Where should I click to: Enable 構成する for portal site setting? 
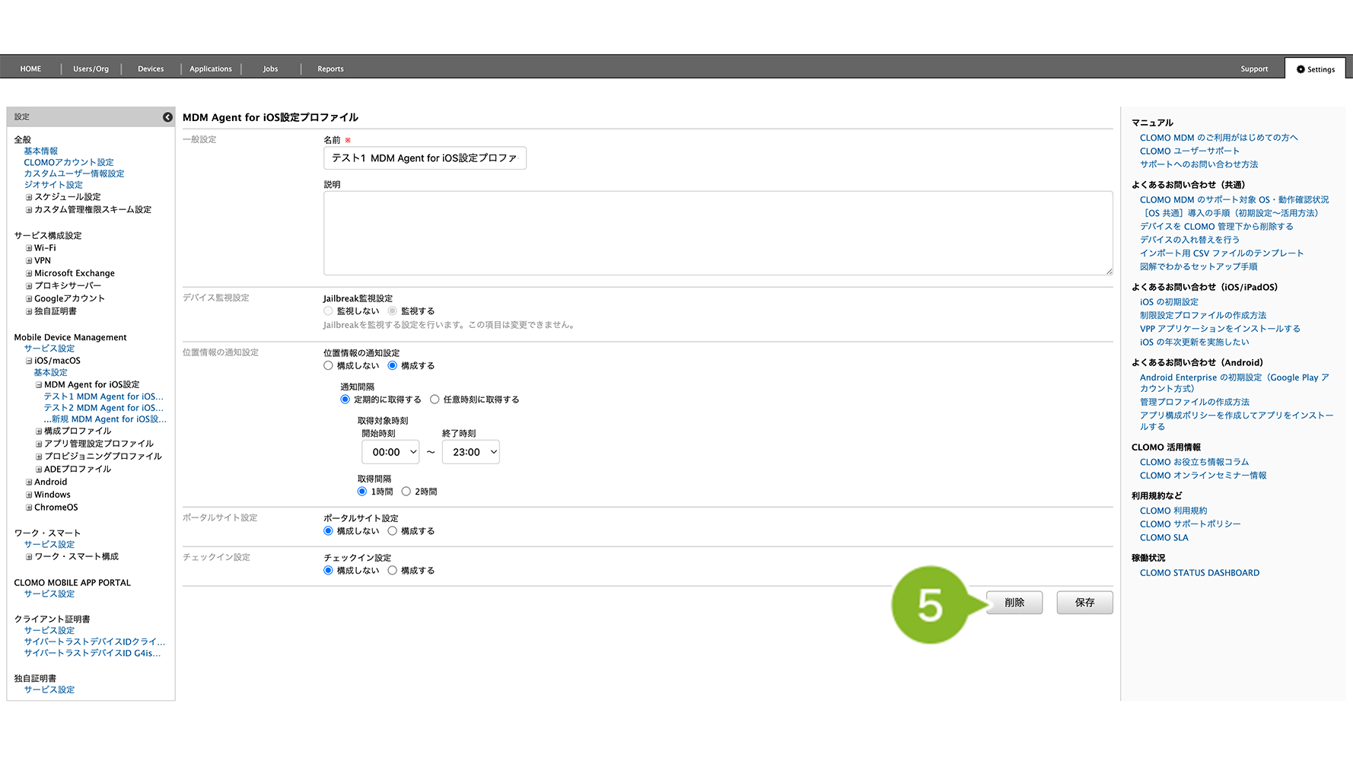coord(393,531)
